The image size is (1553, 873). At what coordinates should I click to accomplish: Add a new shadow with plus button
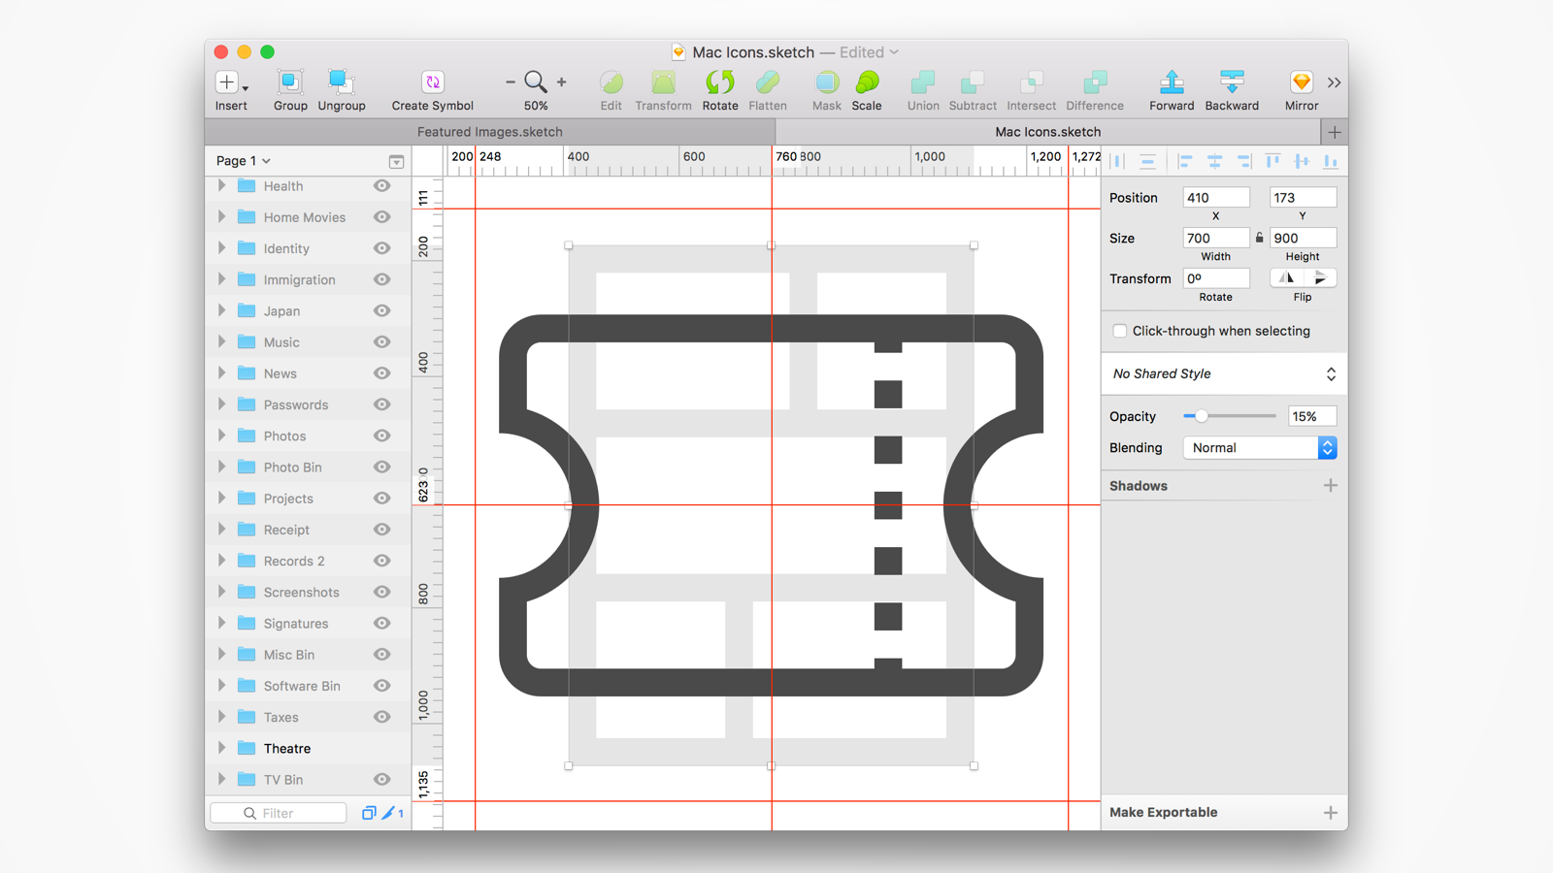point(1330,486)
